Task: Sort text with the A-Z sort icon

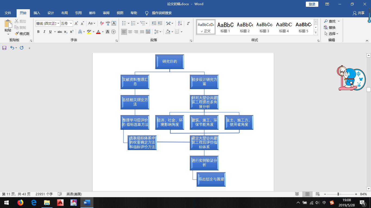Action: [x=180, y=24]
